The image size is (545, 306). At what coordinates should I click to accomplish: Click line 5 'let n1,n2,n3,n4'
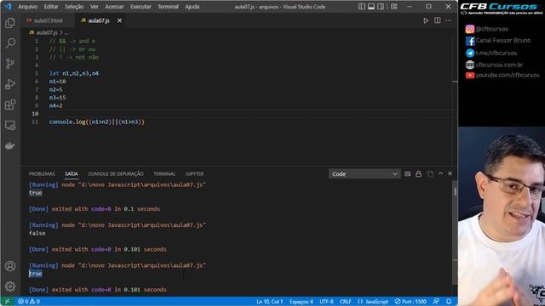pyautogui.click(x=74, y=74)
